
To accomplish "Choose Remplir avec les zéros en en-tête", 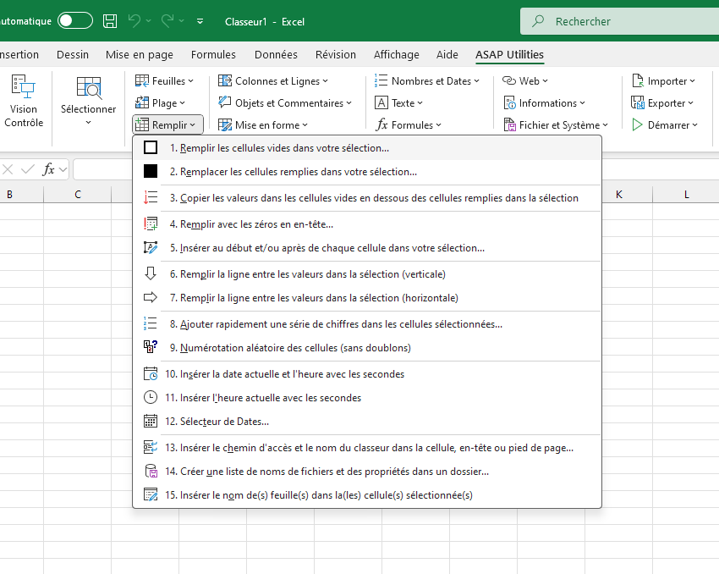I will point(367,224).
